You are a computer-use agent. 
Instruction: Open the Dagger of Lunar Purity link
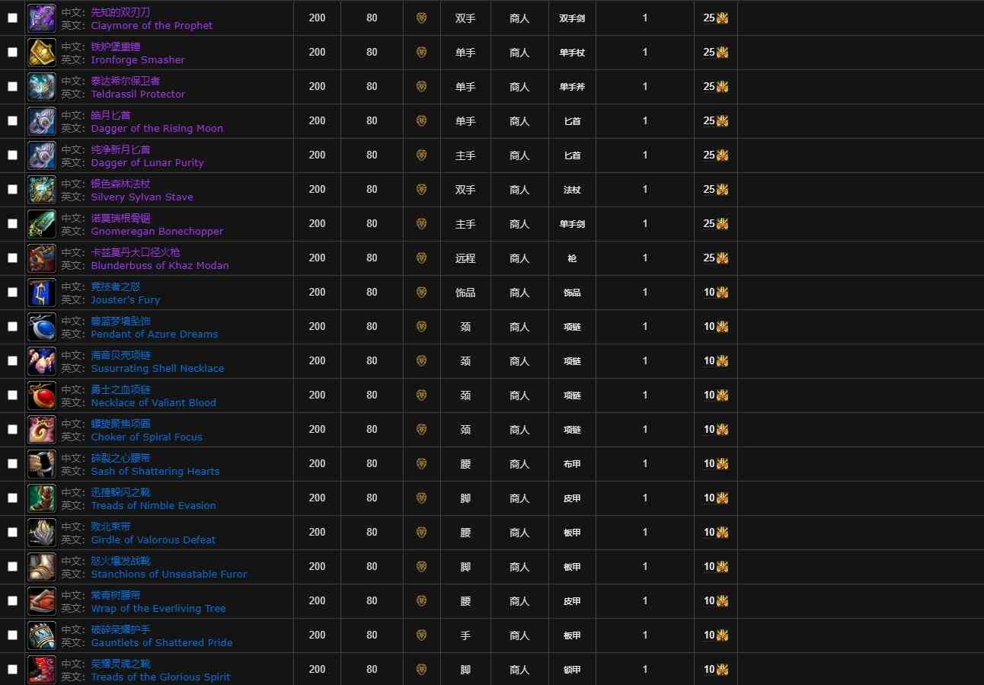tap(147, 162)
